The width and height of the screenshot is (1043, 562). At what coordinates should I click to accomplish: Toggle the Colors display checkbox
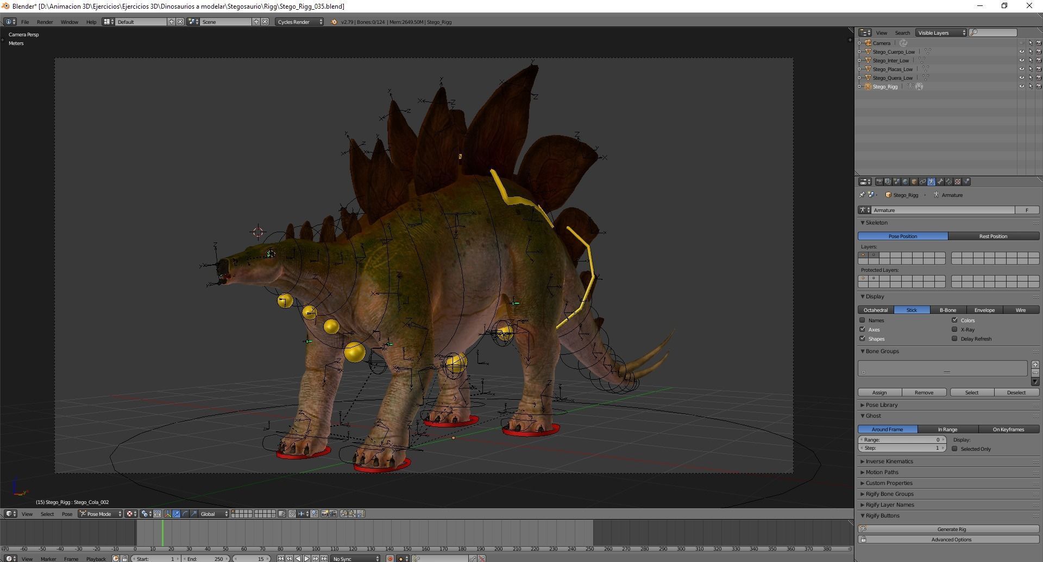click(954, 320)
